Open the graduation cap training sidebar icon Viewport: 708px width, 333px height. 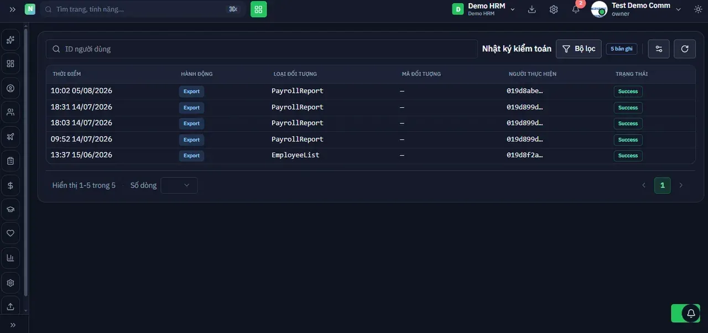click(x=10, y=209)
